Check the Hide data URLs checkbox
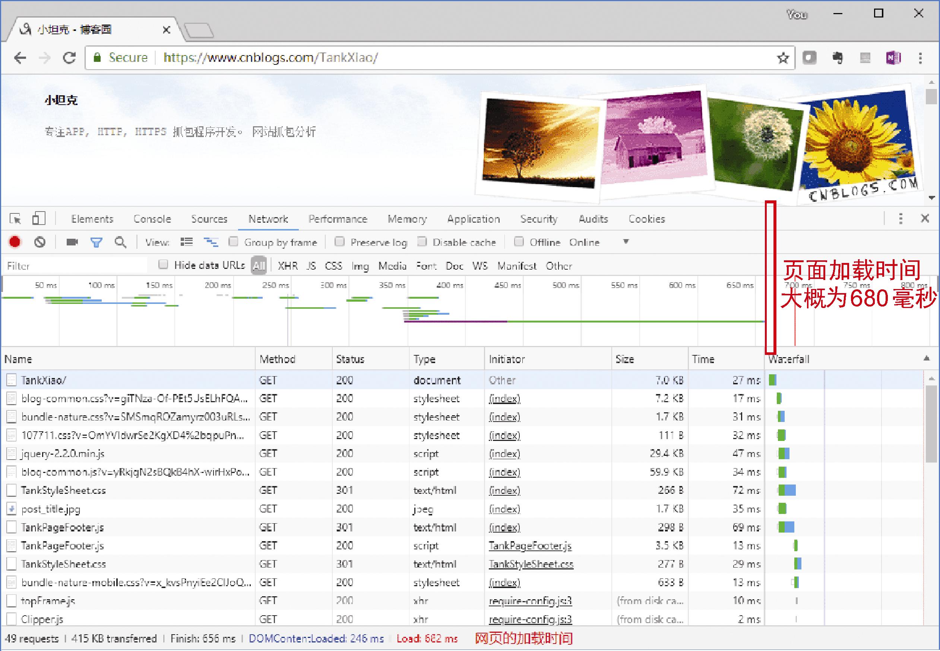 click(163, 265)
